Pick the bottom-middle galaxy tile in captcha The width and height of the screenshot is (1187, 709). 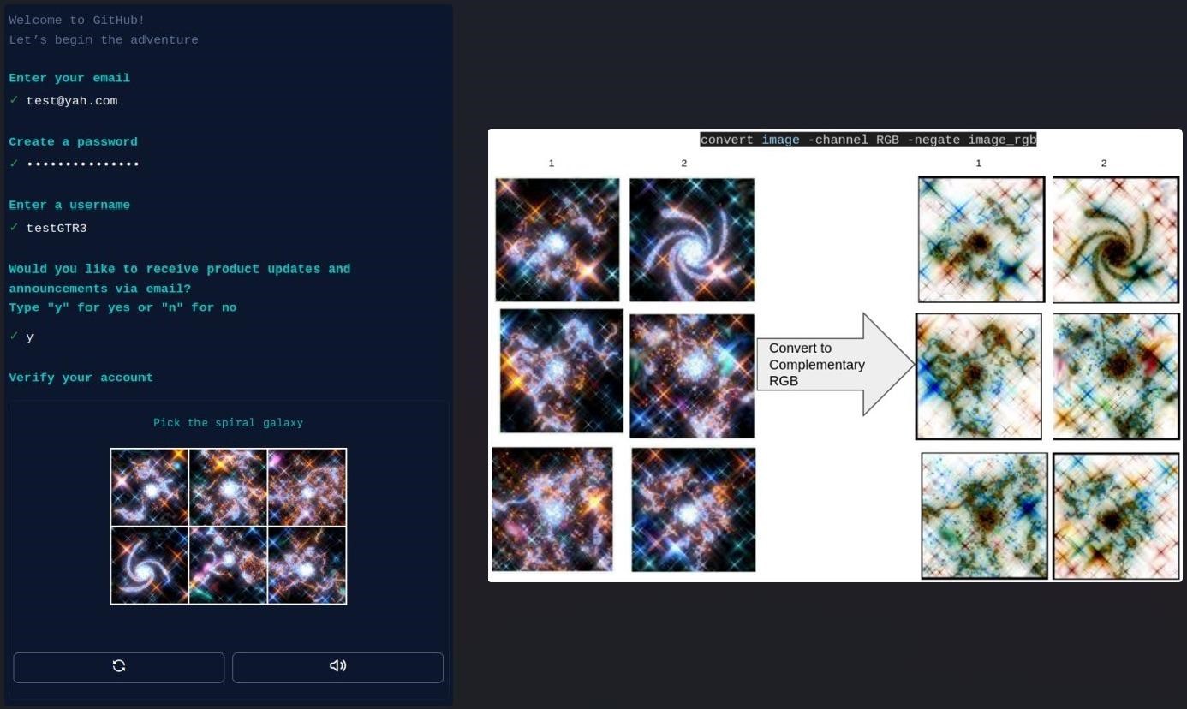(228, 565)
